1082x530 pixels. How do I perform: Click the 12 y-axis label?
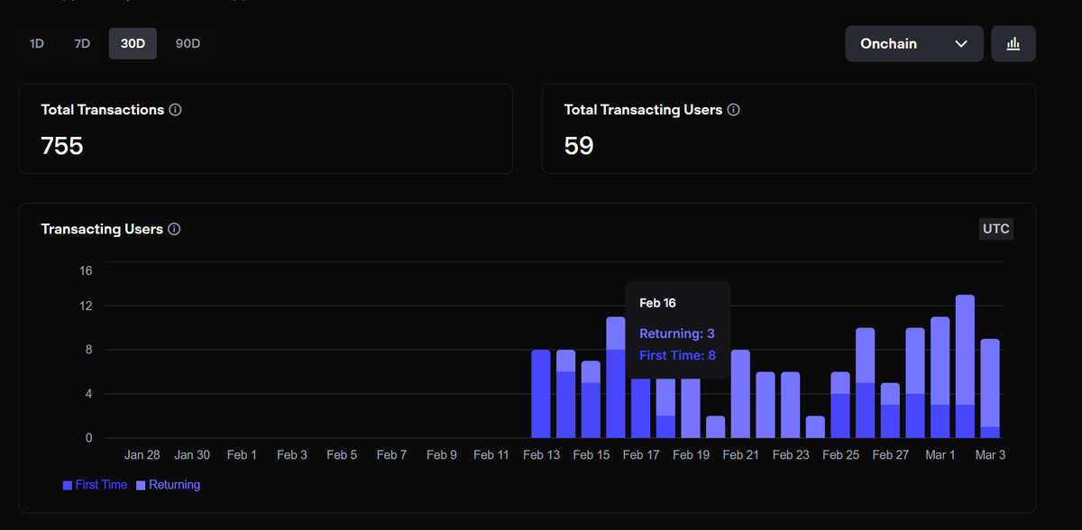point(86,306)
